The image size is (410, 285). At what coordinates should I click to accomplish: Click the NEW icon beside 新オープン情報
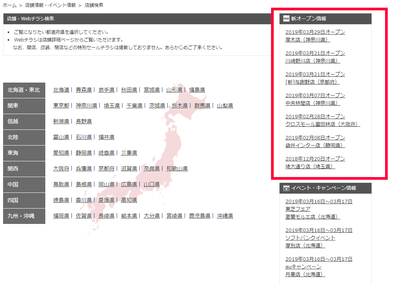286,18
